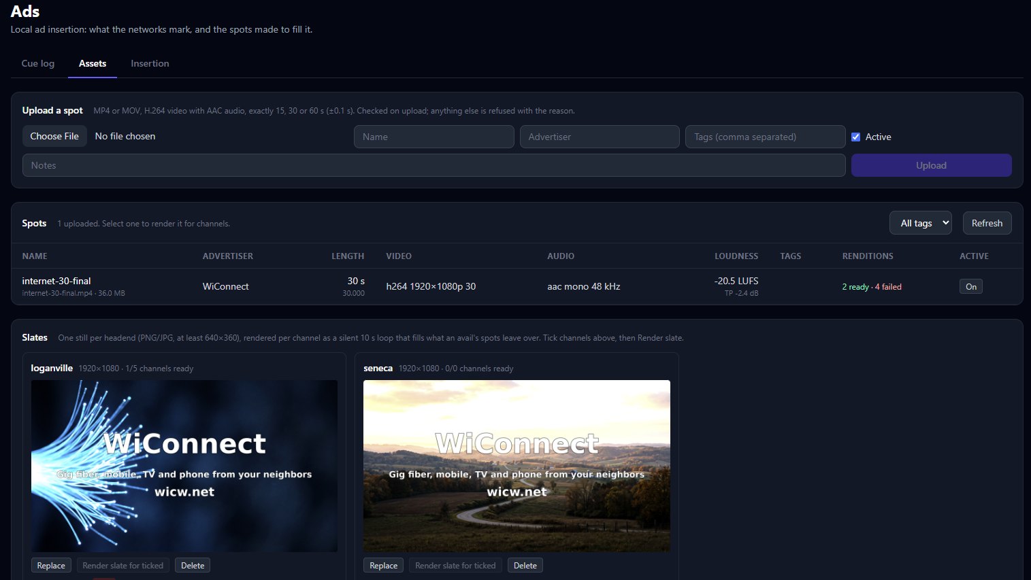This screenshot has width=1031, height=580.
Task: Select the Assets tab
Action: [x=93, y=63]
